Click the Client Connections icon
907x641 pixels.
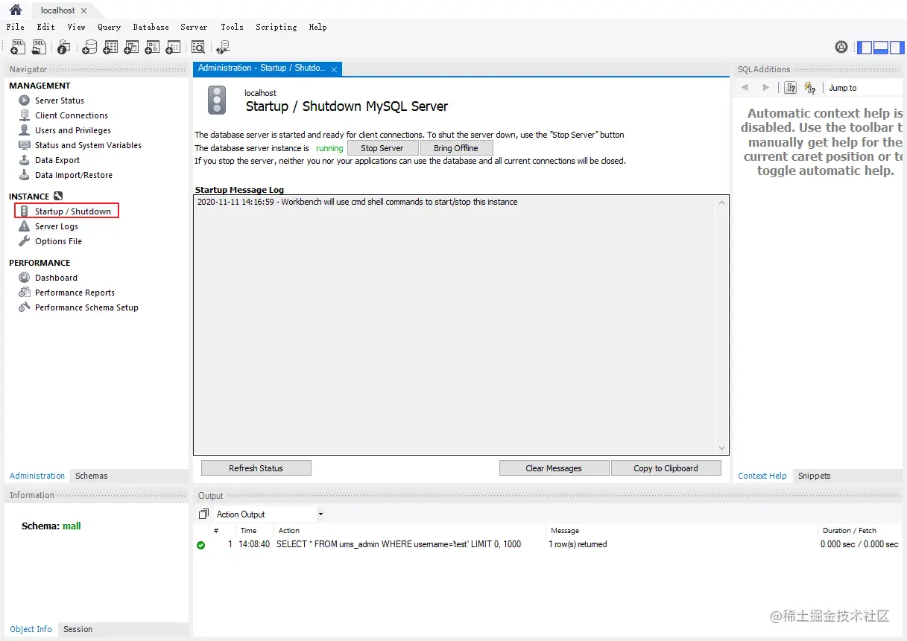click(x=24, y=115)
